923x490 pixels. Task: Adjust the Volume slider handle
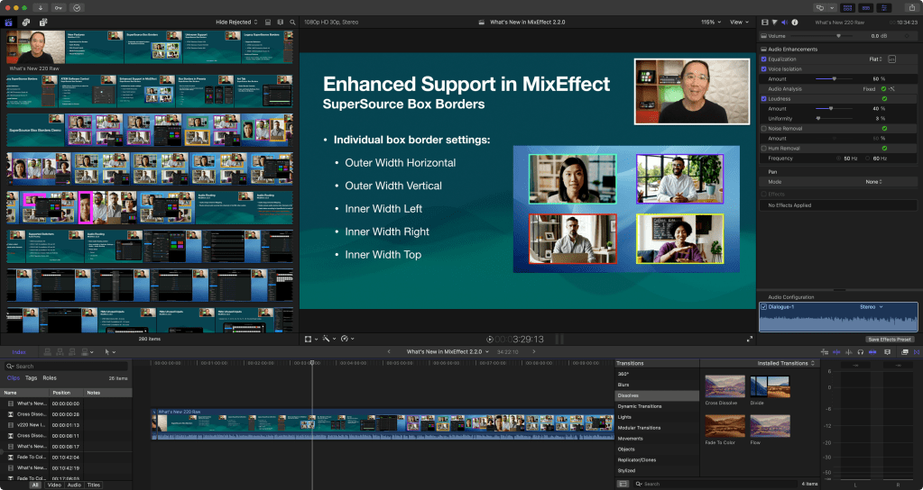[838, 36]
